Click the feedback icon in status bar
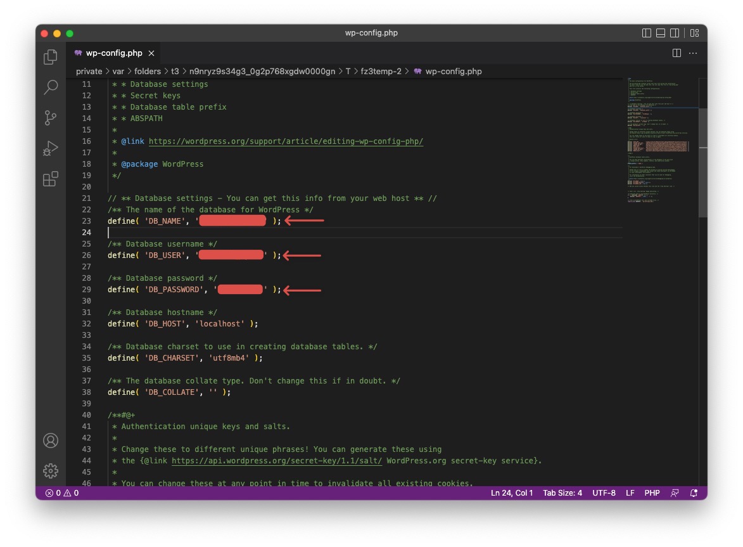 tap(675, 493)
